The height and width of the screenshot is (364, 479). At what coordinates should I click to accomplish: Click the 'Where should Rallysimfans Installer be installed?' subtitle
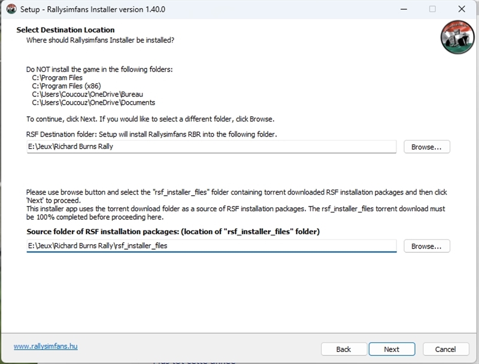100,40
